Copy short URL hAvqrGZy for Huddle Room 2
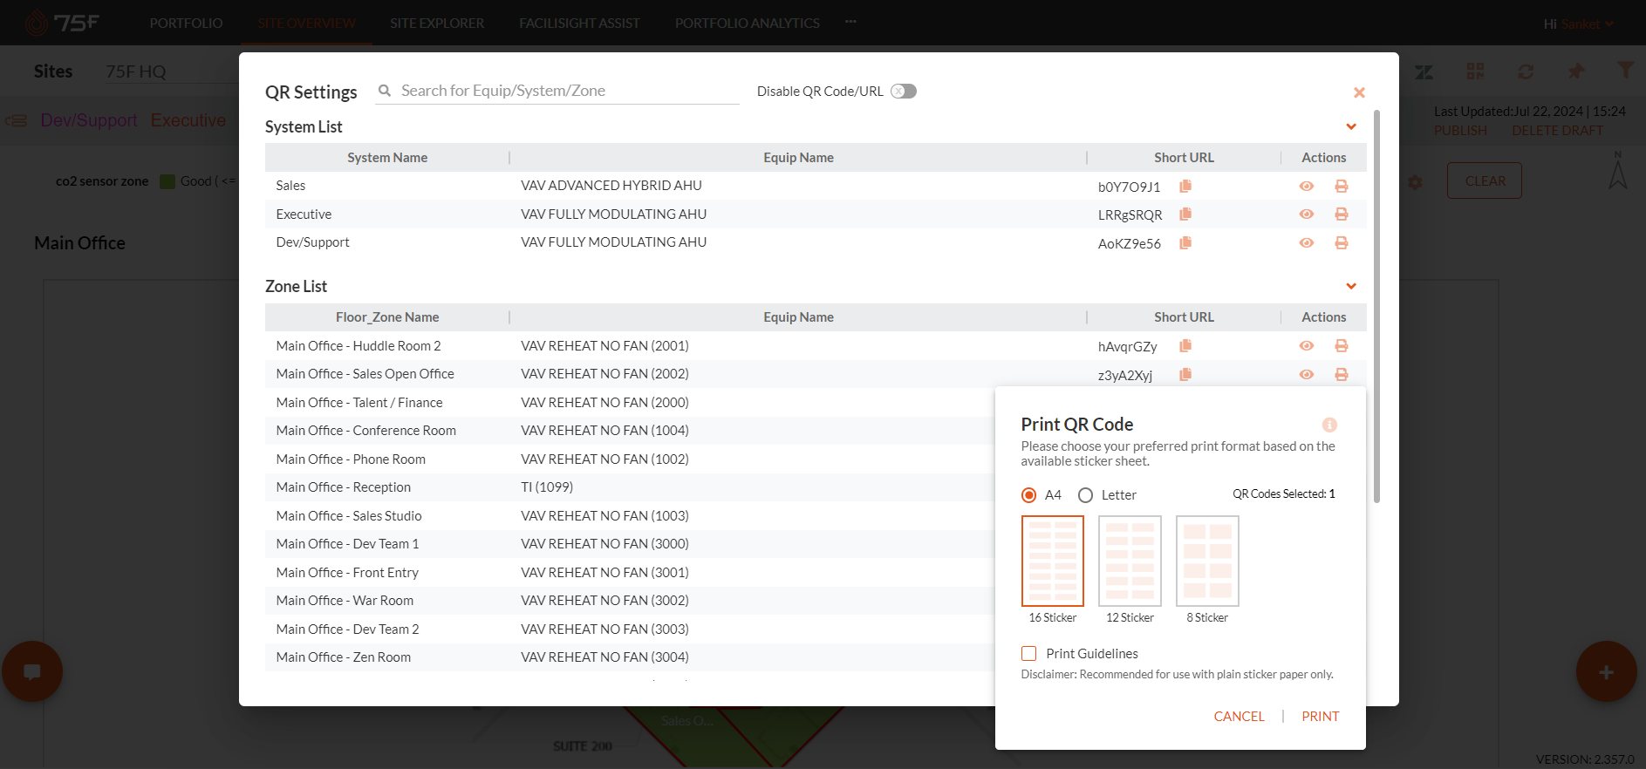 tap(1185, 346)
